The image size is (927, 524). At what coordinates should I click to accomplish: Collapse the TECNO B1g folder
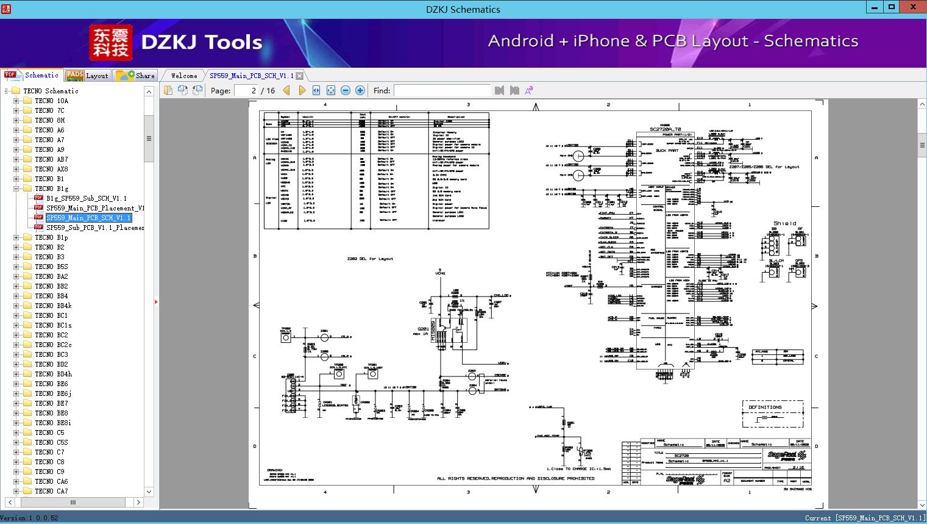tap(16, 188)
